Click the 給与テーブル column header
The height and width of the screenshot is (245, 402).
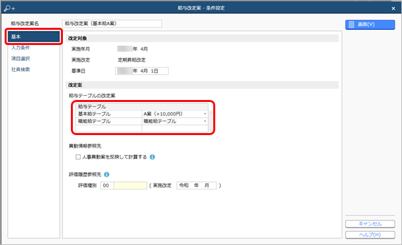coord(142,107)
